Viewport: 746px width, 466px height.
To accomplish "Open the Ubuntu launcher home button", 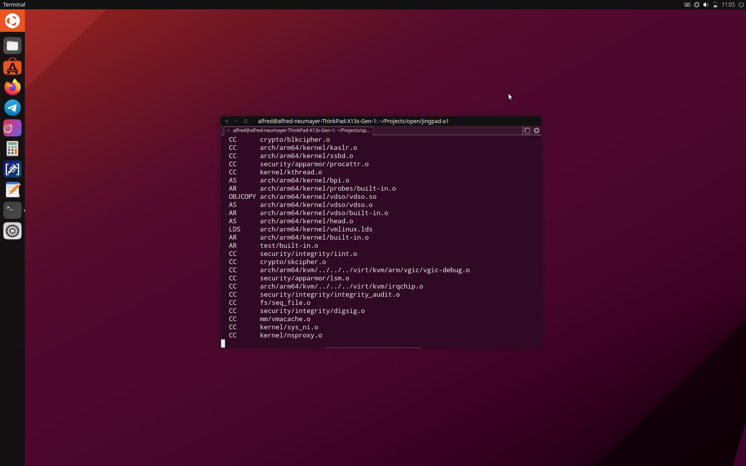I will tap(12, 21).
